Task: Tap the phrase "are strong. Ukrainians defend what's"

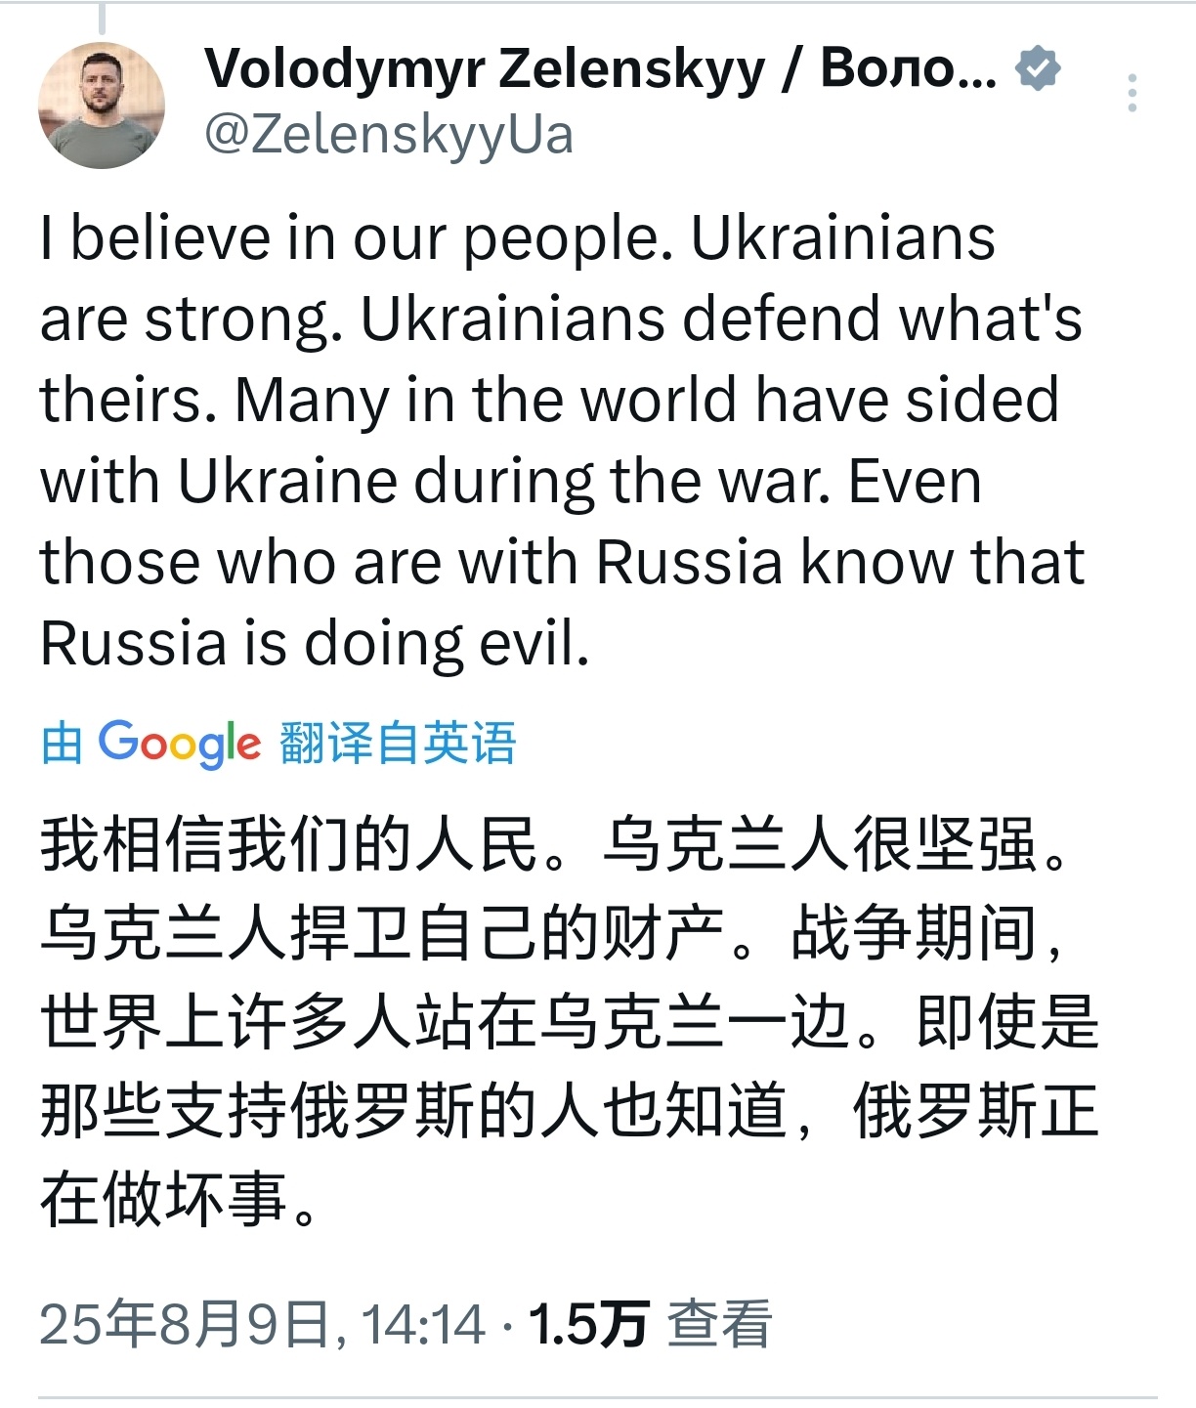Action: point(561,320)
